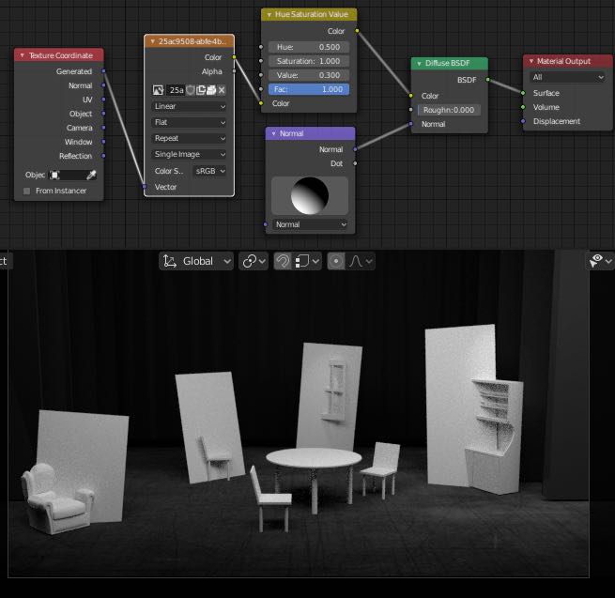This screenshot has height=598, width=615.
Task: Expand the sRGB color space dropdown
Action: [x=210, y=171]
